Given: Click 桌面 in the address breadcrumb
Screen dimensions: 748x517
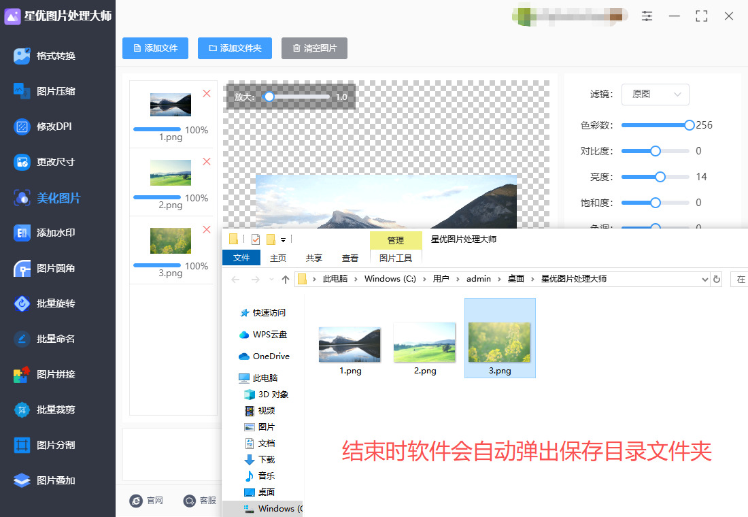Looking at the screenshot, I should click(515, 279).
